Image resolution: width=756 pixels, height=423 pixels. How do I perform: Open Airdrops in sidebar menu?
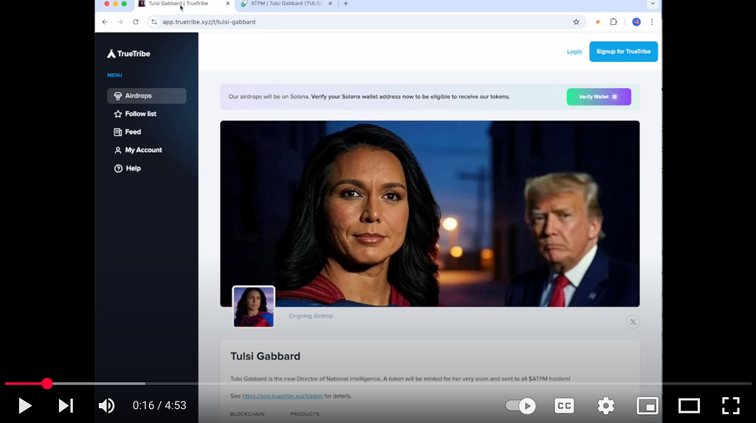[147, 95]
